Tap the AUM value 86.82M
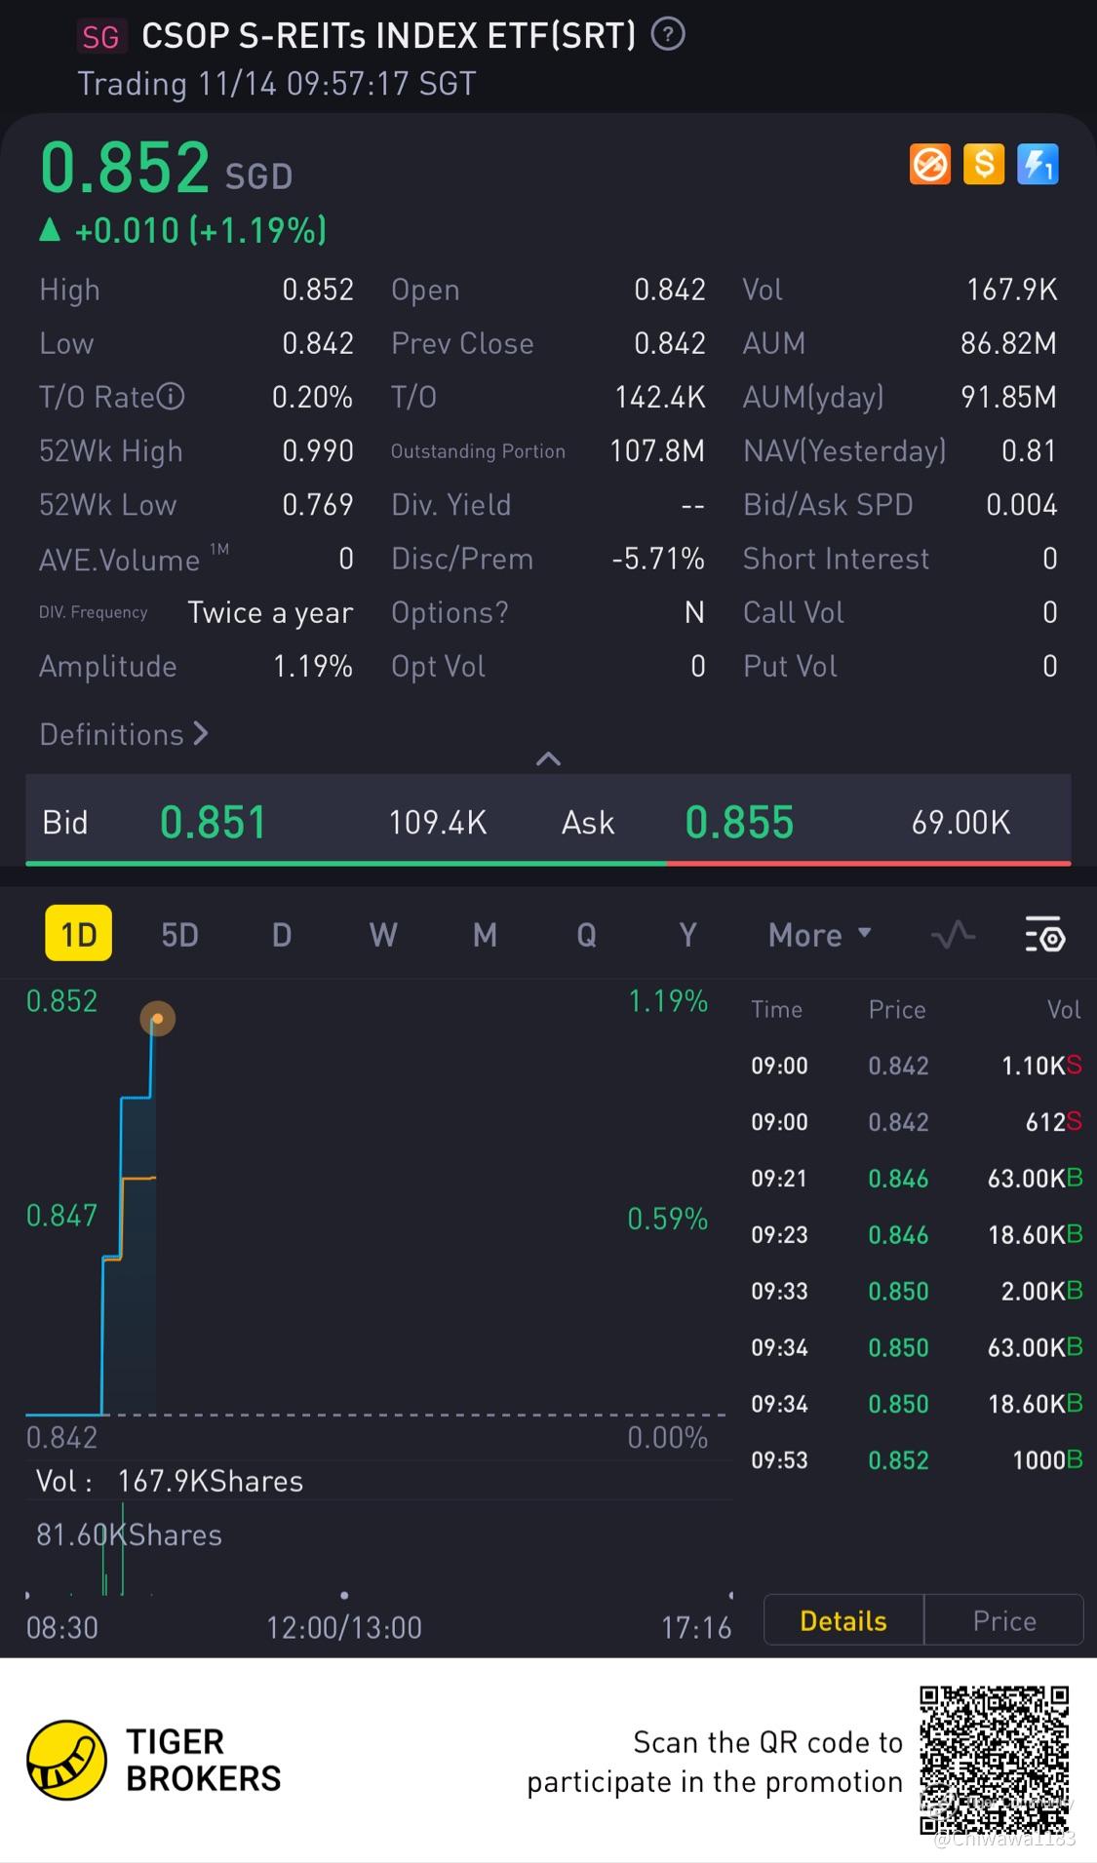 1008,343
